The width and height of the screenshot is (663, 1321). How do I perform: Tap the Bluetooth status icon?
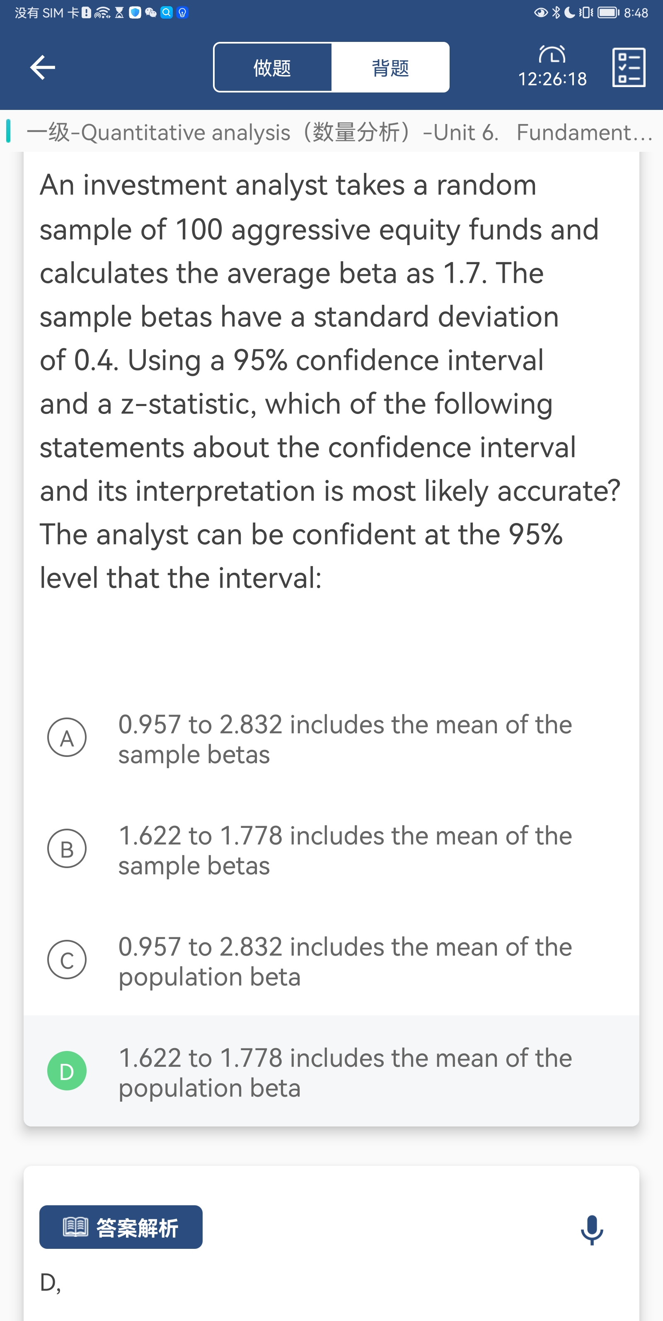[x=556, y=13]
